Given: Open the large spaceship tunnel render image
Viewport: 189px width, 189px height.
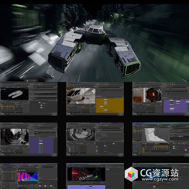Looking at the screenshot, I should pos(94,43).
